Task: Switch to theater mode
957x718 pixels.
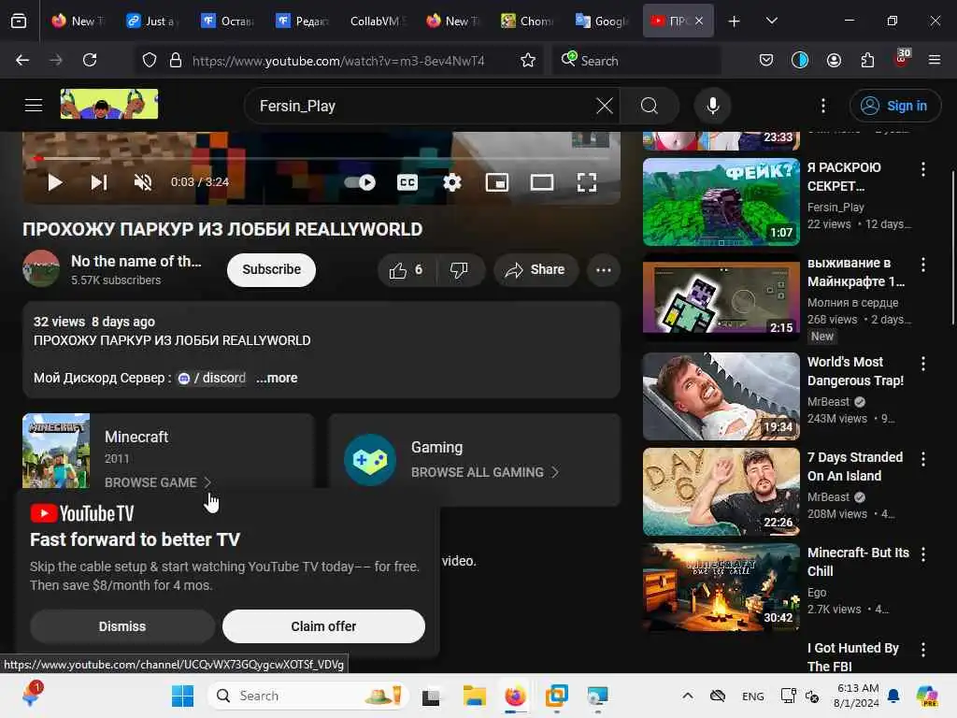Action: (542, 182)
